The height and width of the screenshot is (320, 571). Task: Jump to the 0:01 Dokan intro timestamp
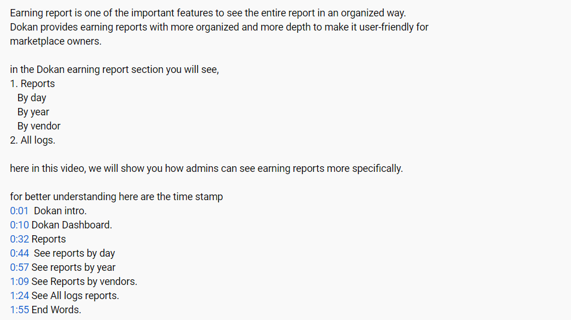[19, 211]
